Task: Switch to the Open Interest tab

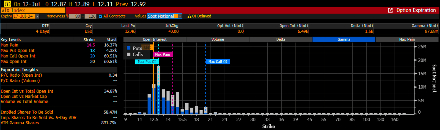Action: 155,39
